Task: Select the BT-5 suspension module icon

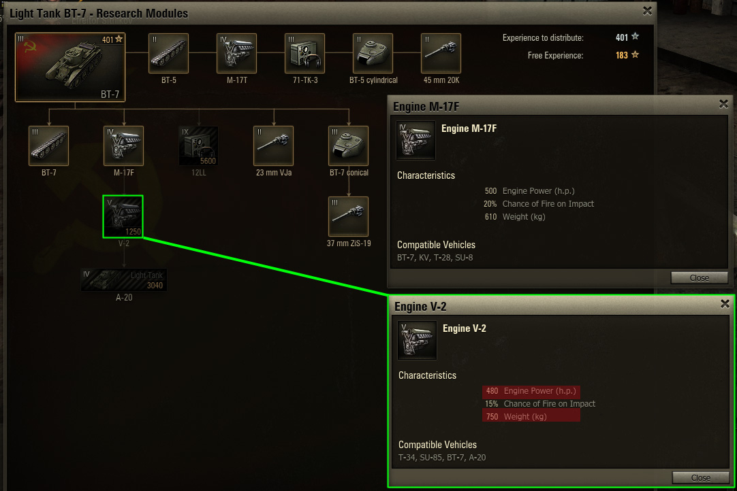Action: 168,53
